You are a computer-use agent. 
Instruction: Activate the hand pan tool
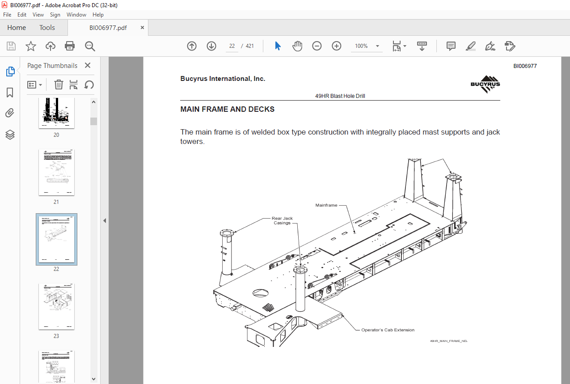click(x=297, y=46)
